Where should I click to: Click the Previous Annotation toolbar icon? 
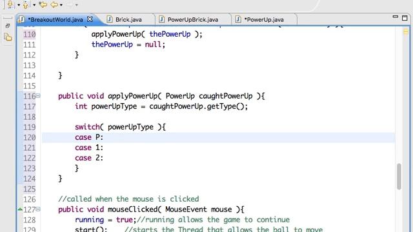(x=26, y=5)
